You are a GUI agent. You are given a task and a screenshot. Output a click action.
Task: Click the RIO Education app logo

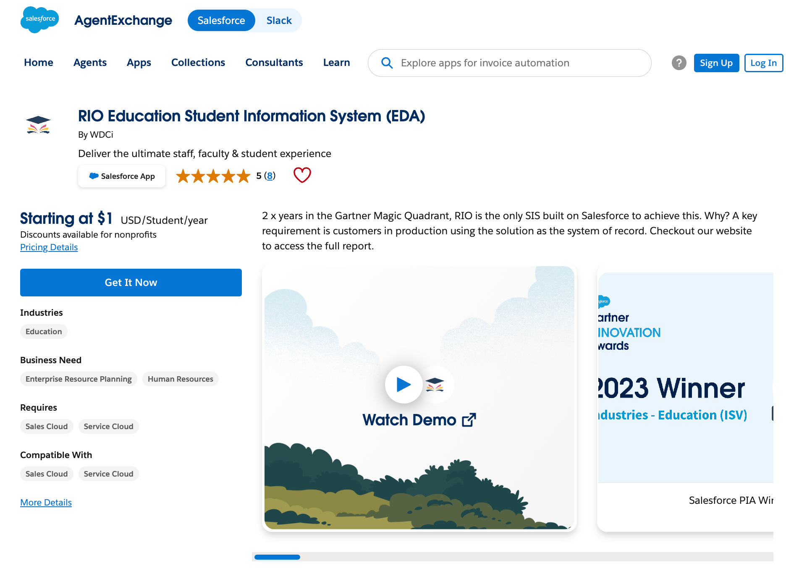[38, 125]
